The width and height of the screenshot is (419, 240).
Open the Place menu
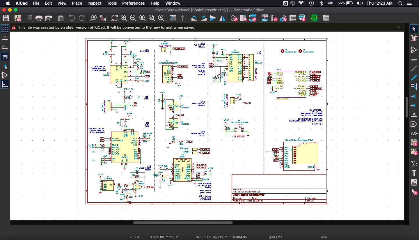77,3
